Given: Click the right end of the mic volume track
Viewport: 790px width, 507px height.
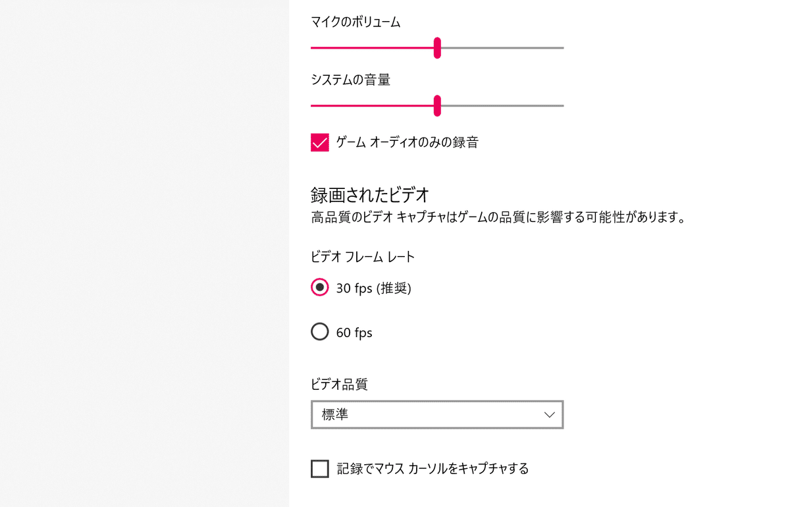Looking at the screenshot, I should (x=561, y=47).
